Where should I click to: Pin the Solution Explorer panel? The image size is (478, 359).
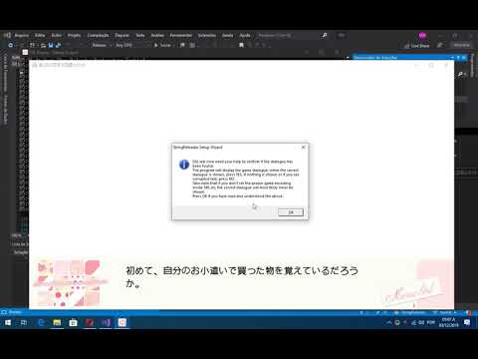pos(458,58)
